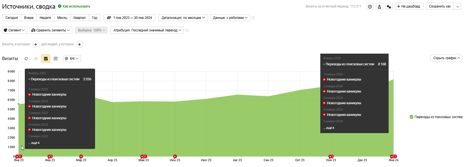Click the thumbs up/down feedback icon
The image size is (465, 167).
(x=389, y=7)
